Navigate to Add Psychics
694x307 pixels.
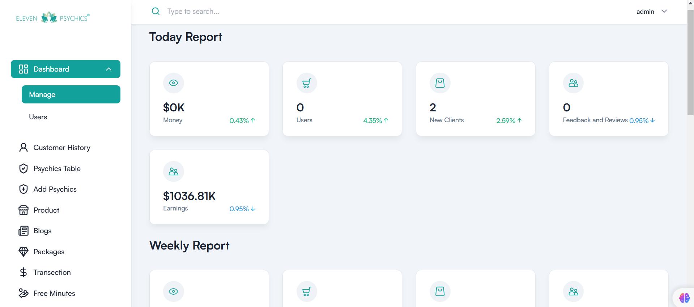(x=55, y=189)
